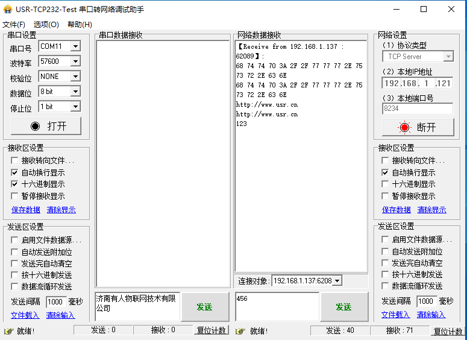Click the network status bar ready icon
This screenshot has width=467, height=340.
(241, 331)
